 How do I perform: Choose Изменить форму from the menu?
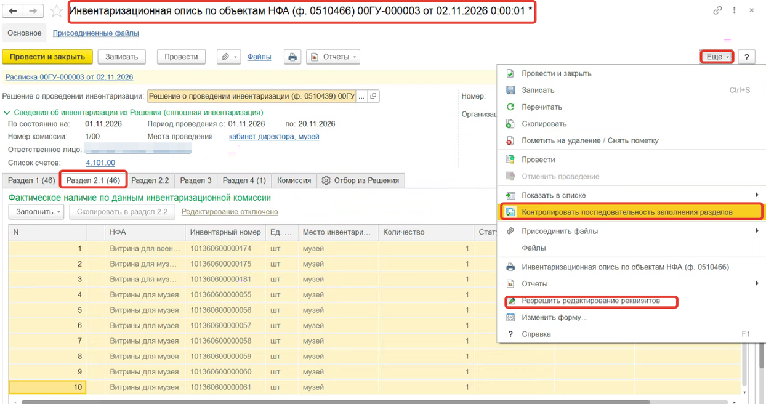coord(632,317)
